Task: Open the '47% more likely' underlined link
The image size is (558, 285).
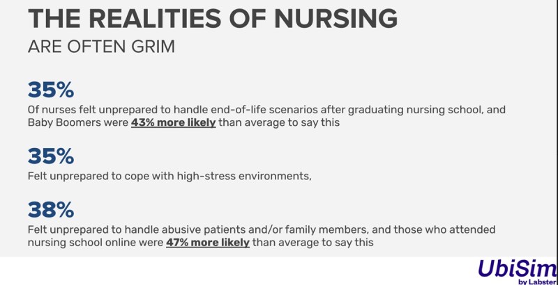Action: pos(208,243)
